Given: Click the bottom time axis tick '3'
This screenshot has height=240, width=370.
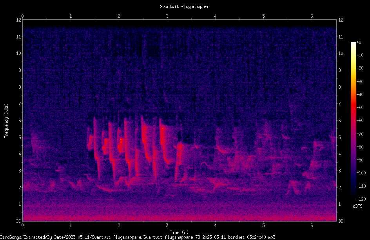Looking at the screenshot, I should click(167, 225).
